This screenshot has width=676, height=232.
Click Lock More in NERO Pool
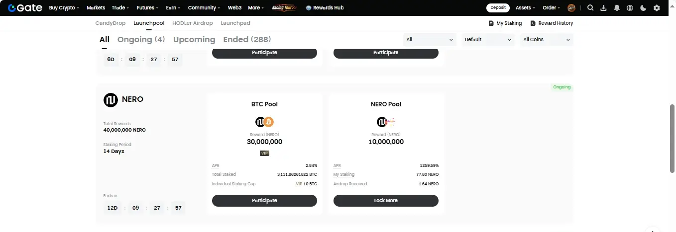coord(386,201)
